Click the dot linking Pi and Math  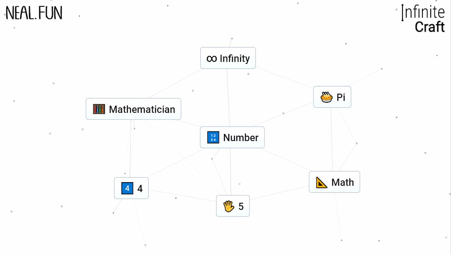[356, 143]
